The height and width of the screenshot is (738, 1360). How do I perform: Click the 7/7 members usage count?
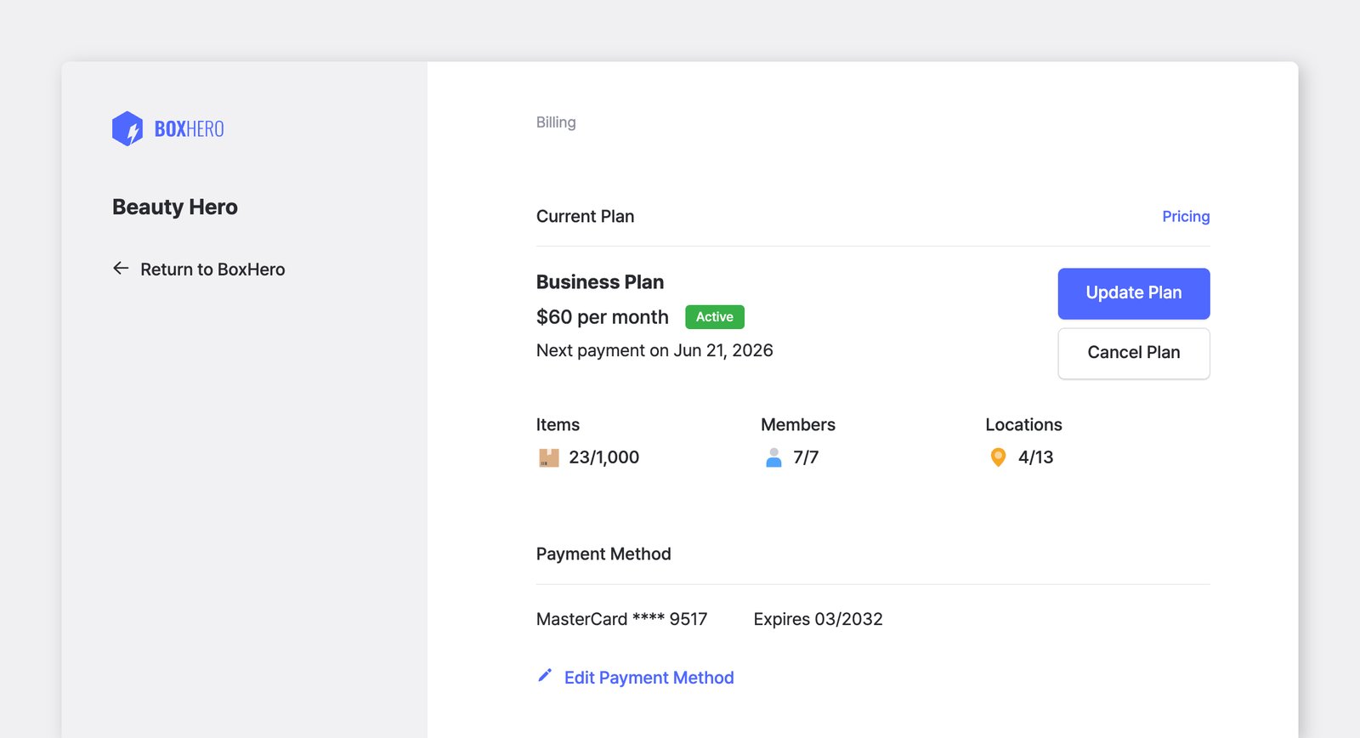point(806,457)
